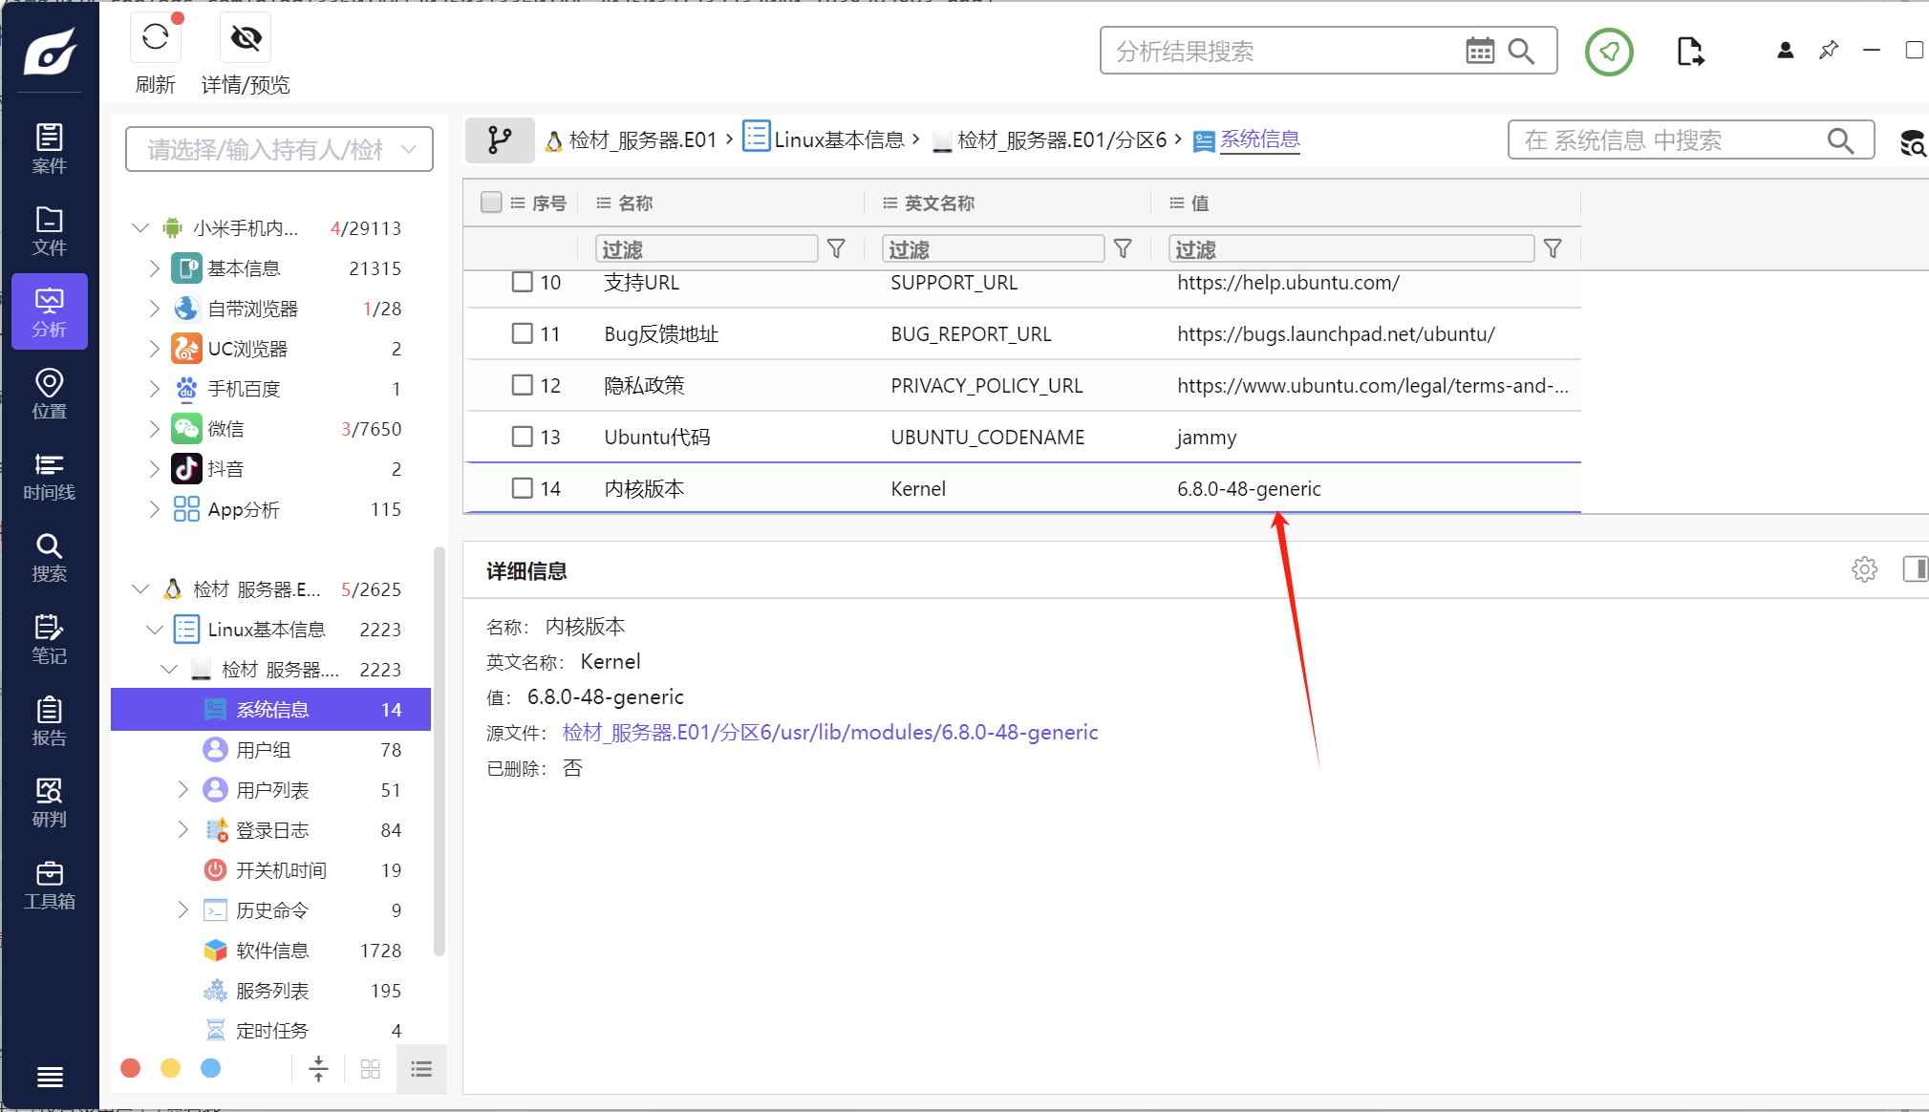The width and height of the screenshot is (1929, 1112).
Task: Click Linux基本信息 in the breadcrumb
Action: tap(838, 140)
